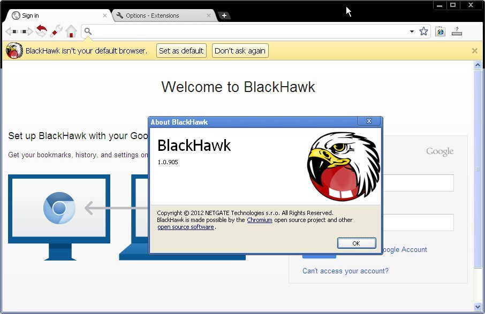
Task: Go back with the back arrow
Action: point(12,32)
